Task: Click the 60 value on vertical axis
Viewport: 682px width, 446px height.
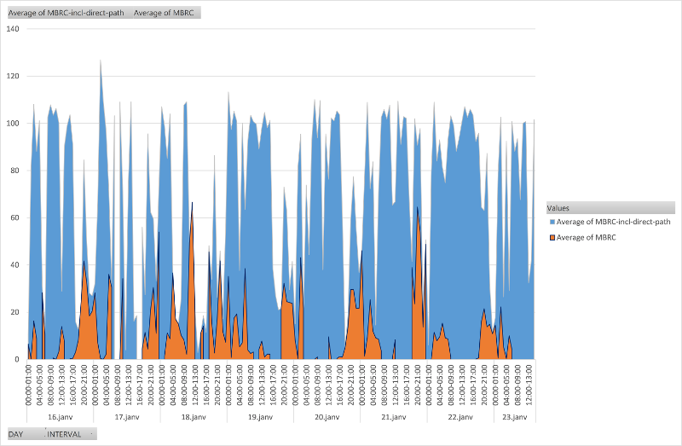Action: [x=14, y=217]
